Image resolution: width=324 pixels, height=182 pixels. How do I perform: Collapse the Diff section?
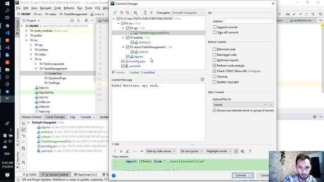click(113, 144)
